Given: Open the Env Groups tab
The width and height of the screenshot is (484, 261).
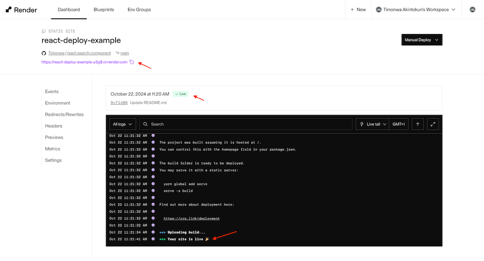Looking at the screenshot, I should 139,10.
